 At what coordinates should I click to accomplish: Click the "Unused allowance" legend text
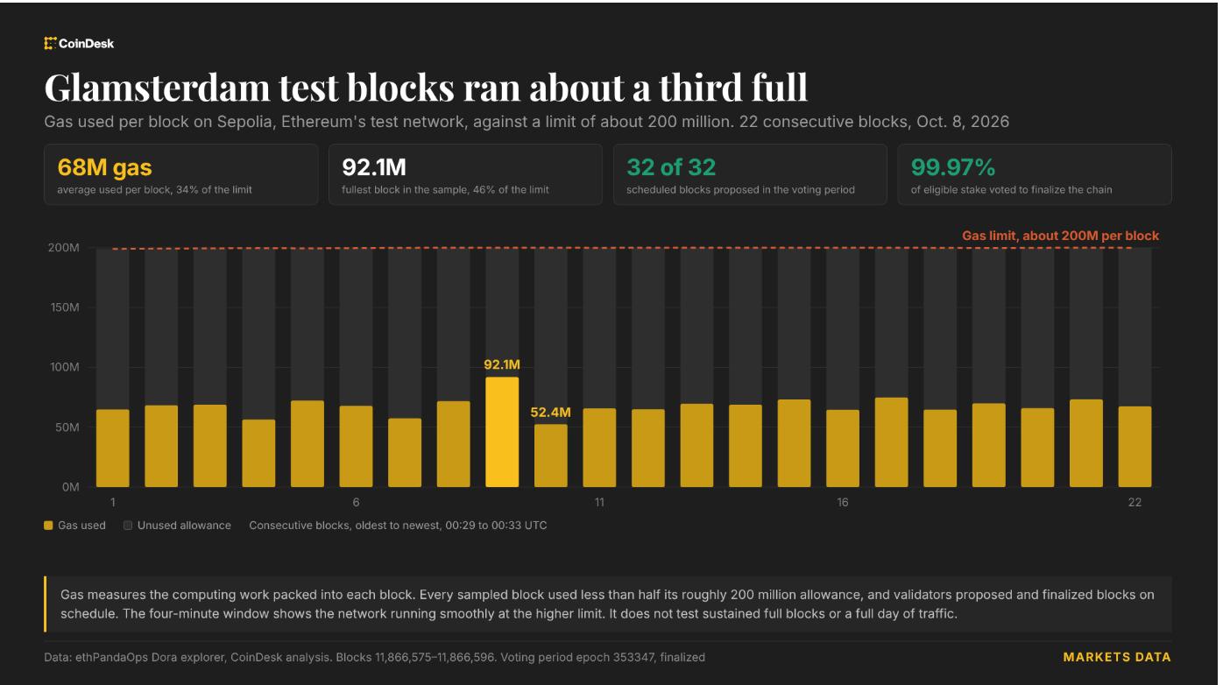[x=184, y=526]
